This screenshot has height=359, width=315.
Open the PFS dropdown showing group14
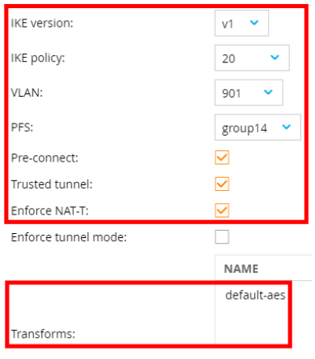coord(258,128)
